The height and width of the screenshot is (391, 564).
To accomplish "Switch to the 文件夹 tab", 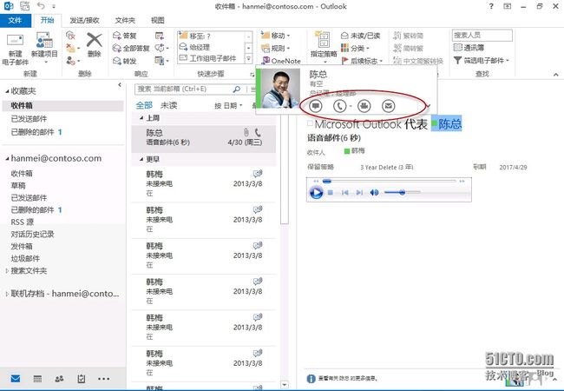I will pyautogui.click(x=125, y=21).
